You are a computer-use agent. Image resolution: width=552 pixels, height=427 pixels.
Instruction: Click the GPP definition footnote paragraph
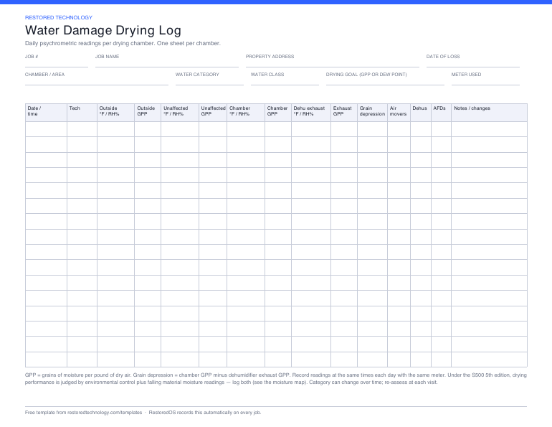click(276, 379)
